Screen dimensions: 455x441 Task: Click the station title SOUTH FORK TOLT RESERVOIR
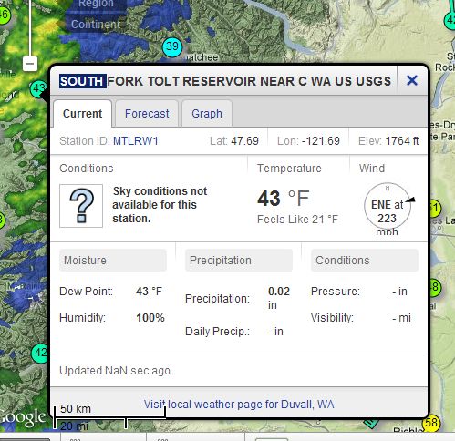[225, 81]
